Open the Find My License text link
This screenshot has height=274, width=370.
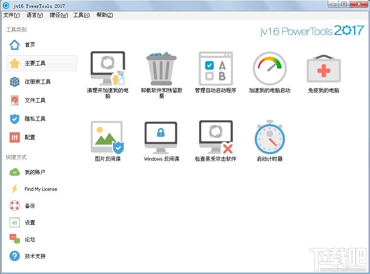(x=41, y=189)
